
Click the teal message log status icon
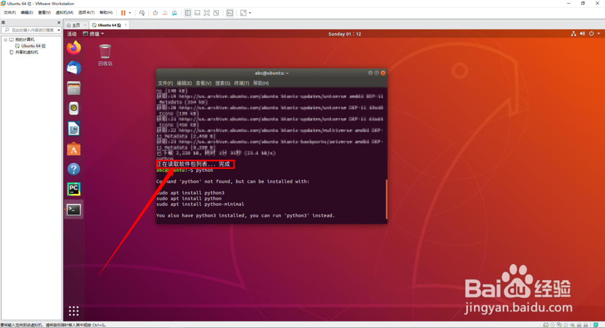596,325
